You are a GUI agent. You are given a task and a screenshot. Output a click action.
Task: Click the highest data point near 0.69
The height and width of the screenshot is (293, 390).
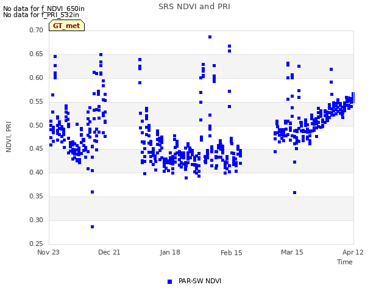pyautogui.click(x=210, y=37)
